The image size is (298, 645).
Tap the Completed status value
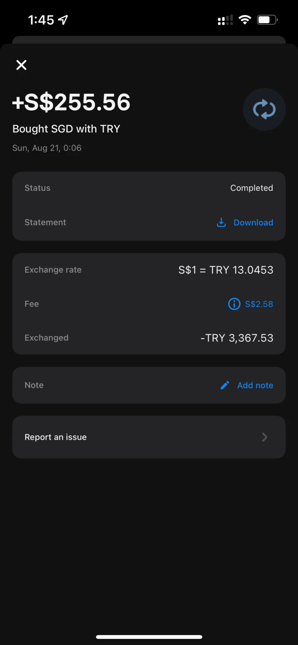[251, 188]
